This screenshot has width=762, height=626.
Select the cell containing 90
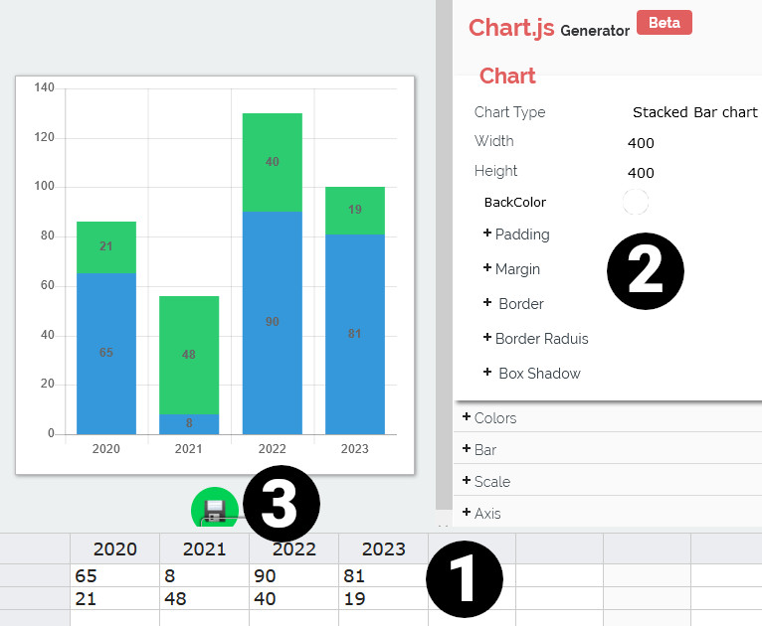293,576
